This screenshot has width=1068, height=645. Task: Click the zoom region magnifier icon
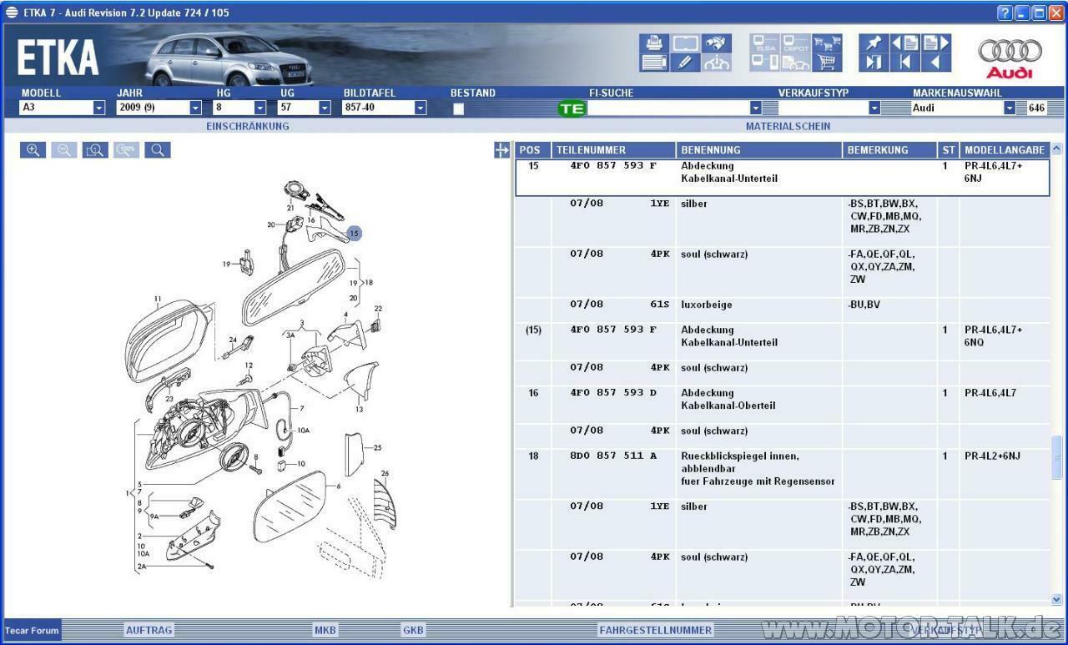click(x=95, y=150)
